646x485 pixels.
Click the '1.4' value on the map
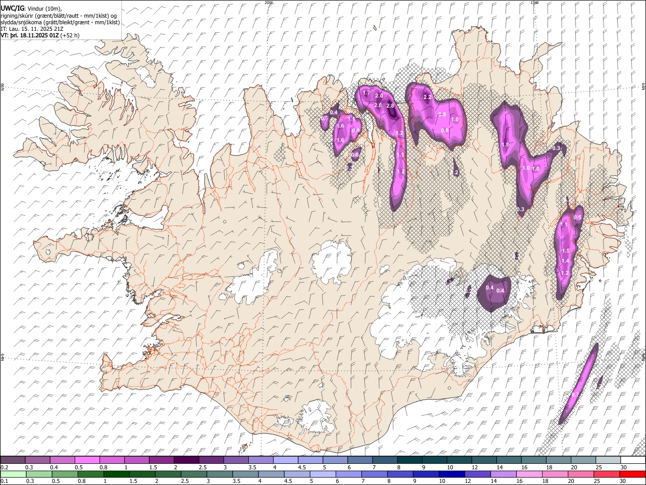[x=565, y=261]
